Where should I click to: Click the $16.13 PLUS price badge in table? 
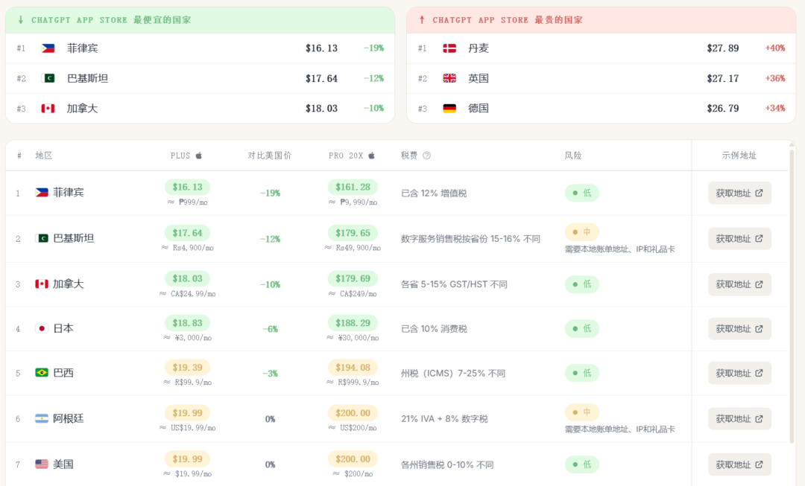pos(187,187)
